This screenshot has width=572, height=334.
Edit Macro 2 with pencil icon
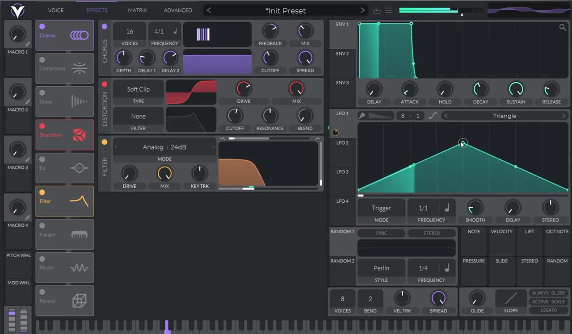point(28,102)
